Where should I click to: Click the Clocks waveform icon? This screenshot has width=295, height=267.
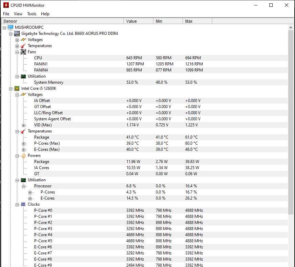click(23, 204)
